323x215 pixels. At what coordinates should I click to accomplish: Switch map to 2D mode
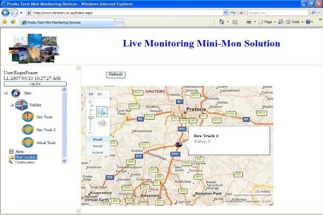click(x=91, y=94)
